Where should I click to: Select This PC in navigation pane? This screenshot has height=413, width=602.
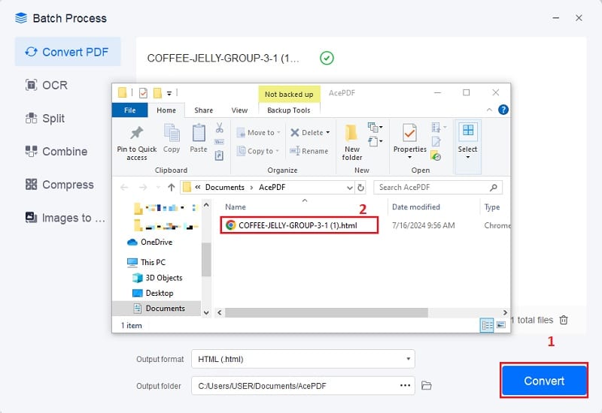tap(146, 262)
